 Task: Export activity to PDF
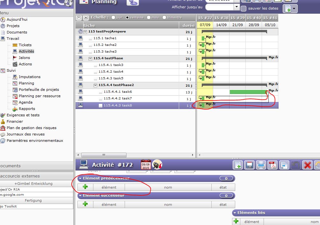273,165
